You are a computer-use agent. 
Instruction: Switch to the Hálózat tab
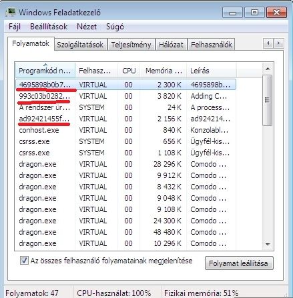coord(171,45)
